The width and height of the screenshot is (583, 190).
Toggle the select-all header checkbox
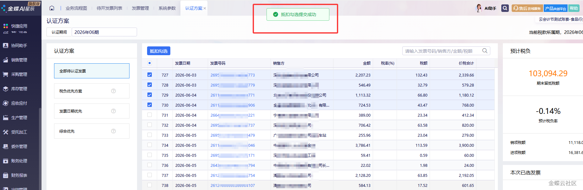point(150,63)
